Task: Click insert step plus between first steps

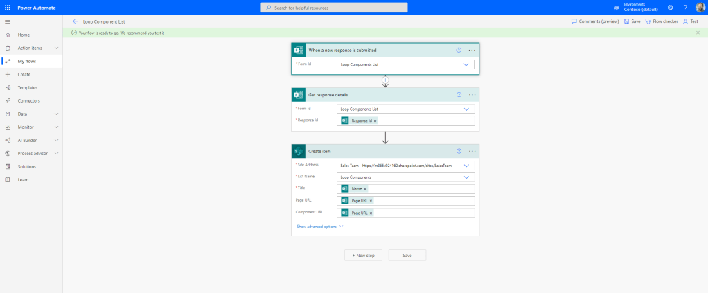Action: [x=385, y=80]
